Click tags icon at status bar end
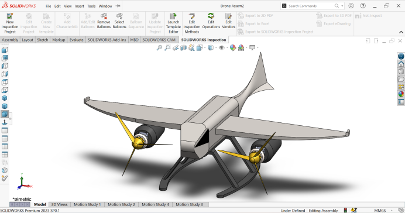 pyautogui.click(x=401, y=211)
